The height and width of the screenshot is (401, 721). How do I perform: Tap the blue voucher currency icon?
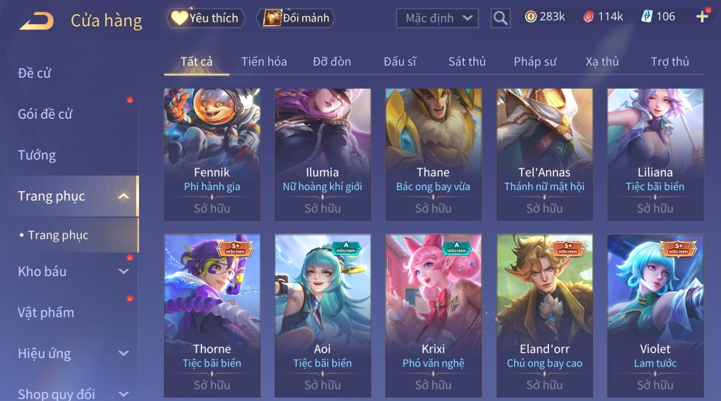click(647, 17)
